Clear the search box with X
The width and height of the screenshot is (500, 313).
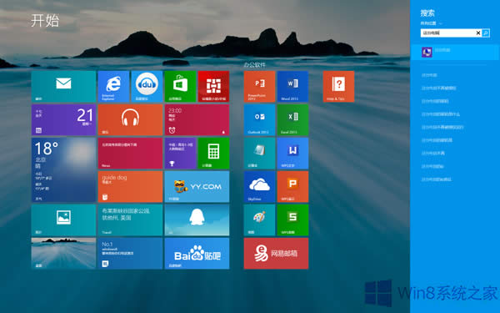click(478, 33)
